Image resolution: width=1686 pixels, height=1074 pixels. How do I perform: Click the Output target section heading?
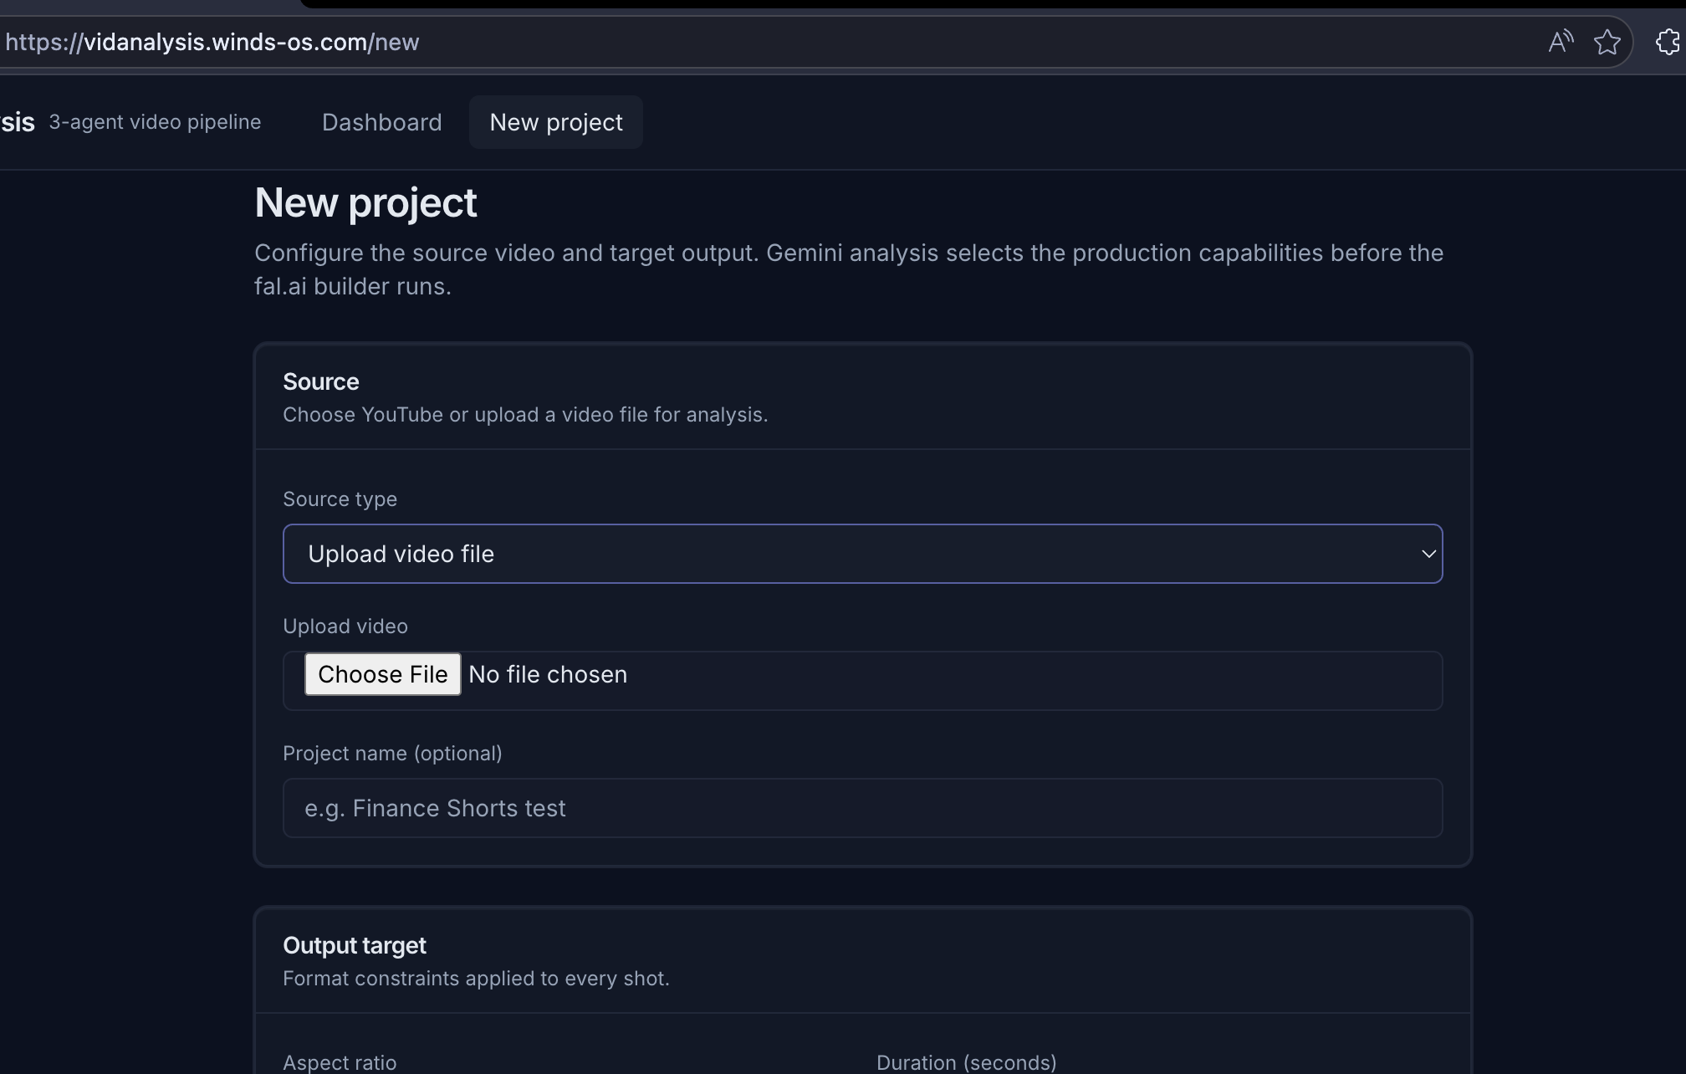(355, 945)
